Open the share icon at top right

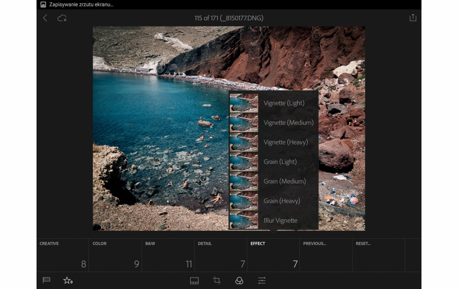pos(413,17)
